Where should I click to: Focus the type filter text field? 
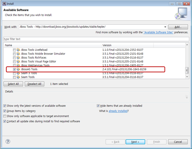(x=95, y=39)
